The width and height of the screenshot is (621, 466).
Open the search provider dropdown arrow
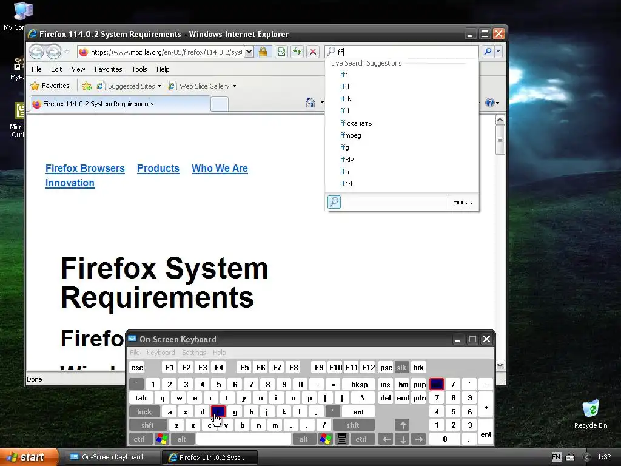(498, 52)
